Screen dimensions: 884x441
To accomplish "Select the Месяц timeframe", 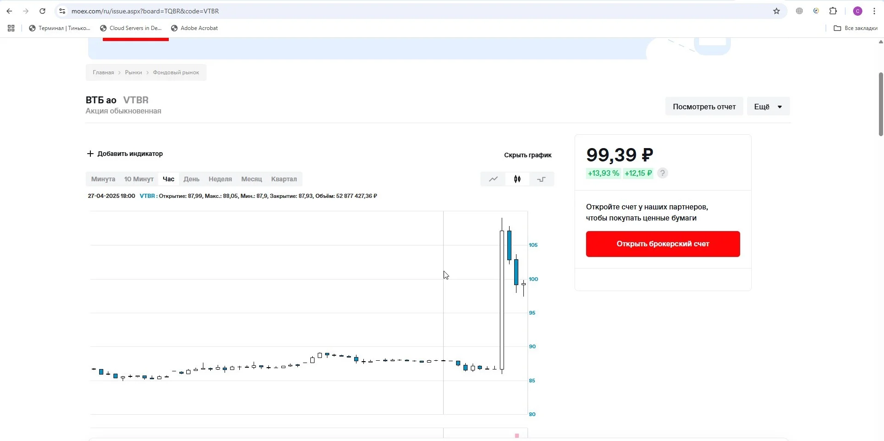I will tap(251, 179).
